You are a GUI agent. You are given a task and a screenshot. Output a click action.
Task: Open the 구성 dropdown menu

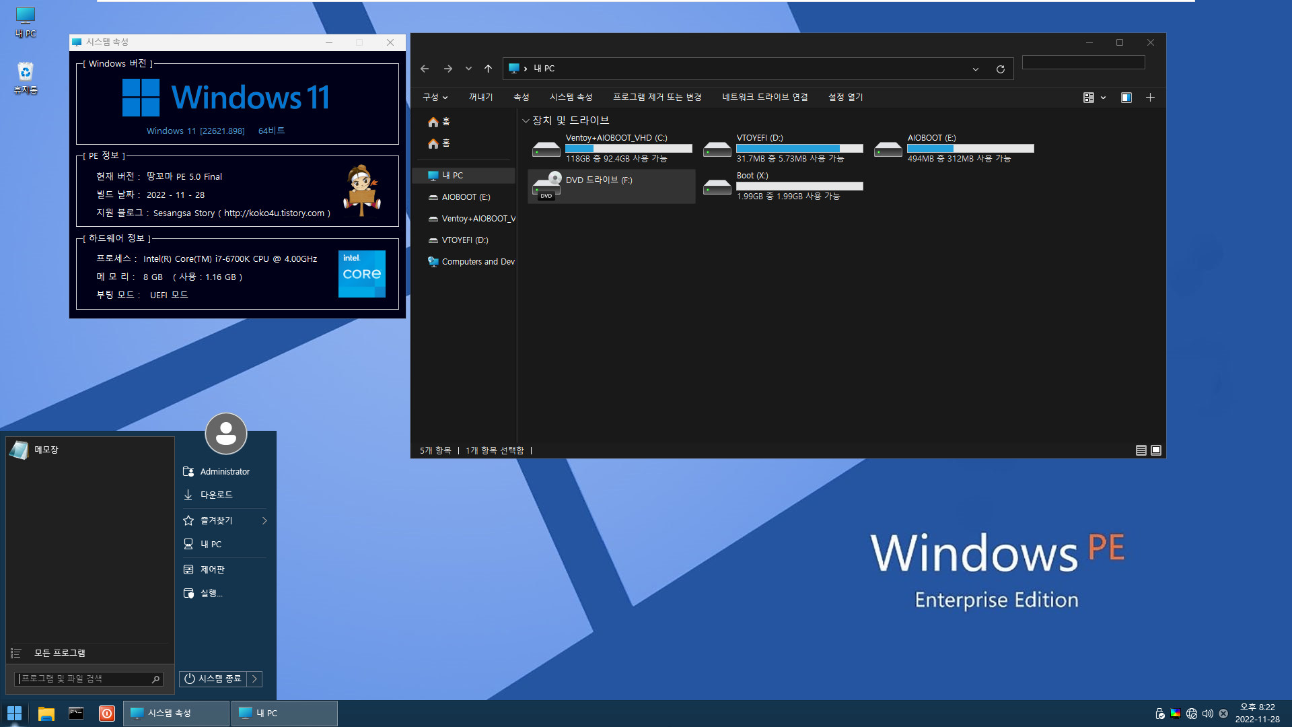(435, 98)
